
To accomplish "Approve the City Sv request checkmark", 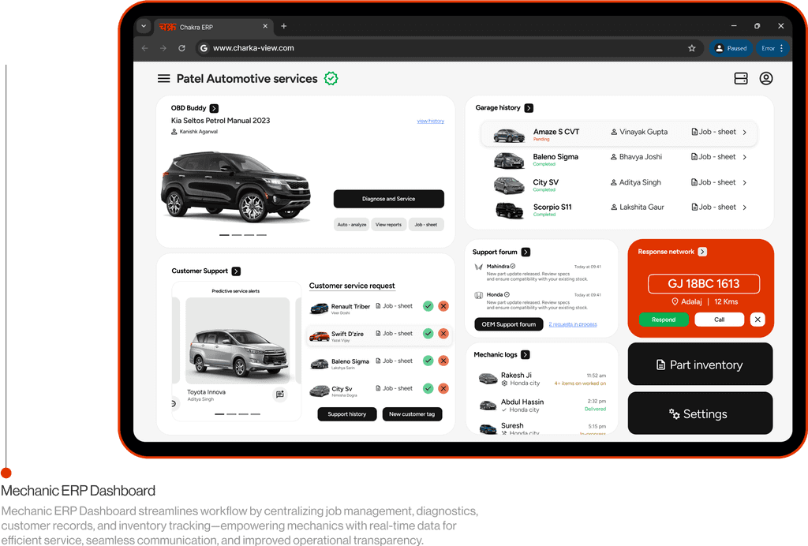I will 428,388.
